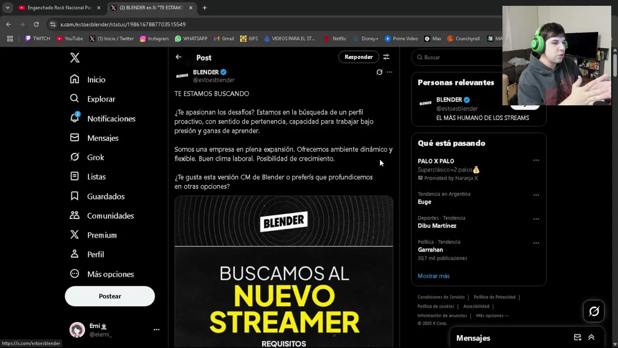Image resolution: width=618 pixels, height=348 pixels.
Task: Open the three-dots menu on the BLENDER post
Action: (389, 72)
